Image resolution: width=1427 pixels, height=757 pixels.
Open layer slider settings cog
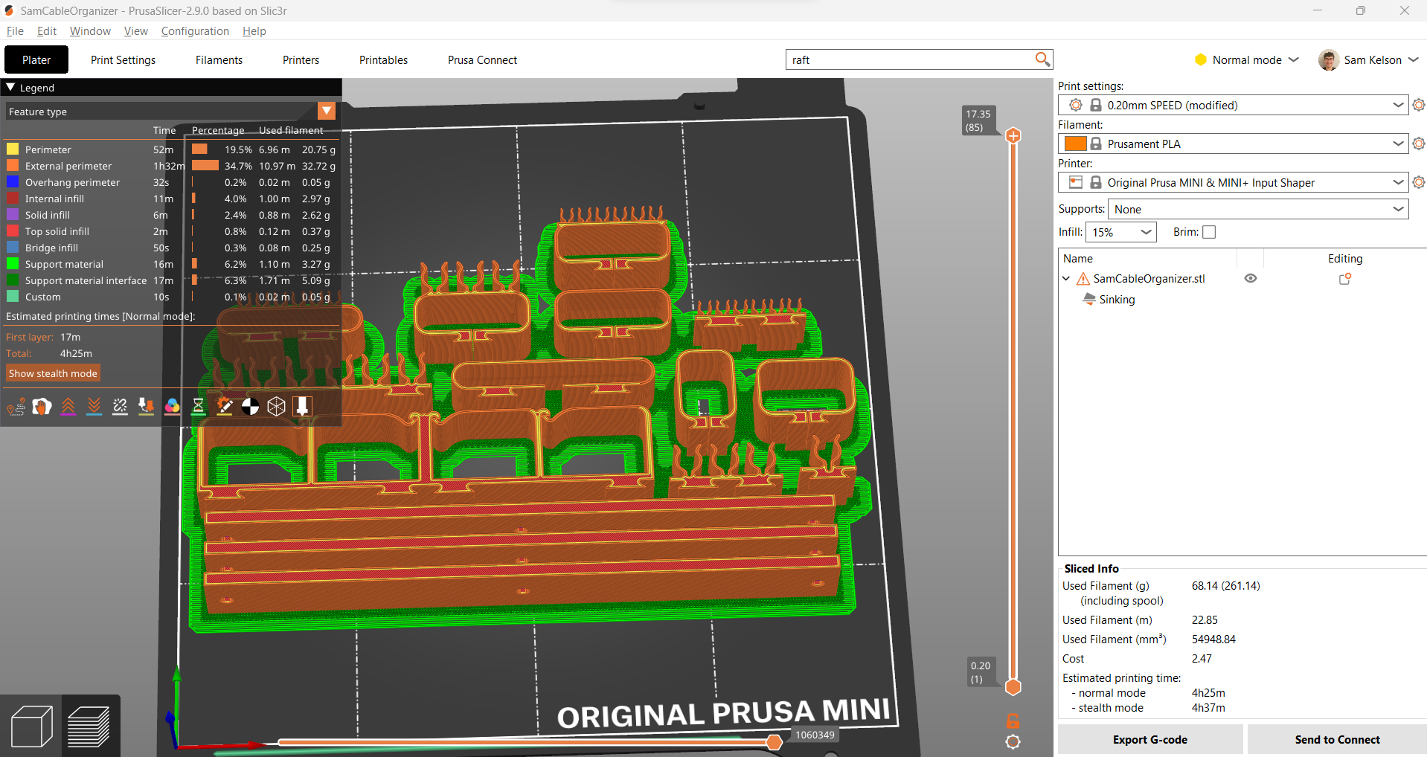point(1013,741)
